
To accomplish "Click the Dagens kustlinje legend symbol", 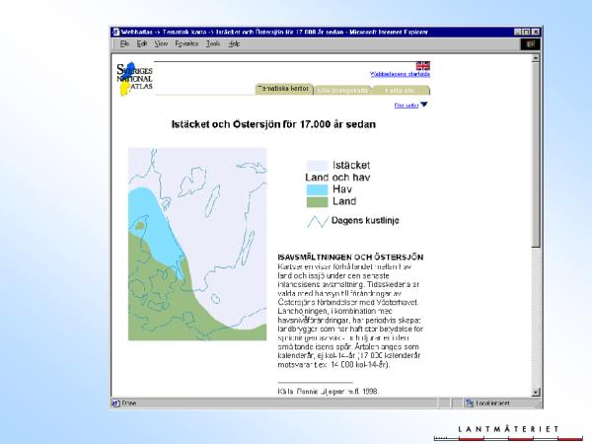I will click(316, 222).
